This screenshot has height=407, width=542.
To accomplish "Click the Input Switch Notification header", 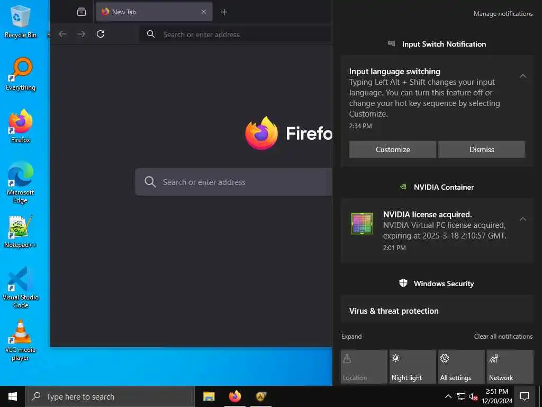I will [437, 44].
